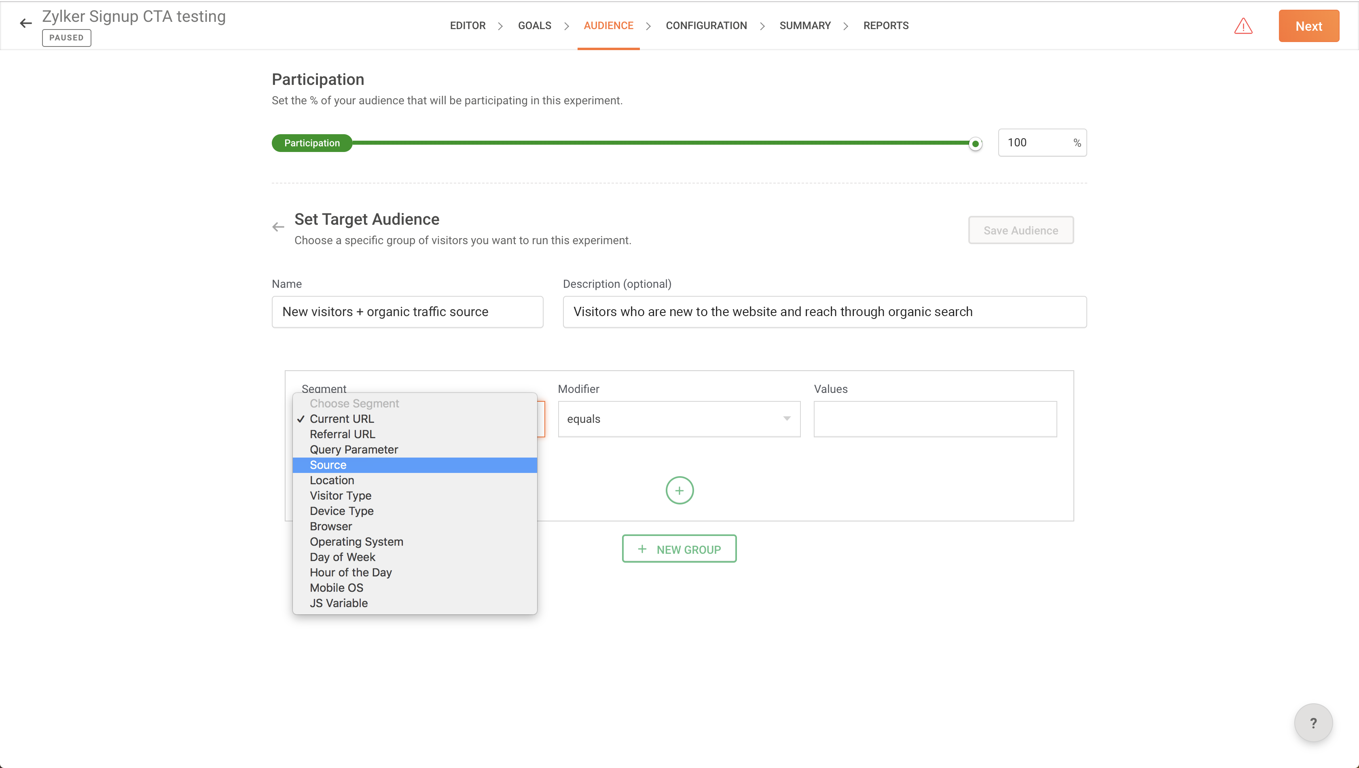Screen dimensions: 1359x768
Task: Click the Participation slider handle
Action: pos(975,143)
